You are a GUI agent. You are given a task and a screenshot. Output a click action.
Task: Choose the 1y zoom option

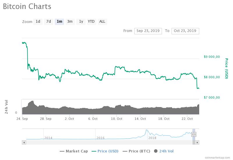coord(81,22)
